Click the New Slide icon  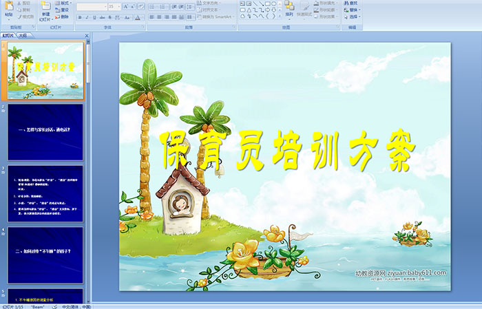coord(46,6)
